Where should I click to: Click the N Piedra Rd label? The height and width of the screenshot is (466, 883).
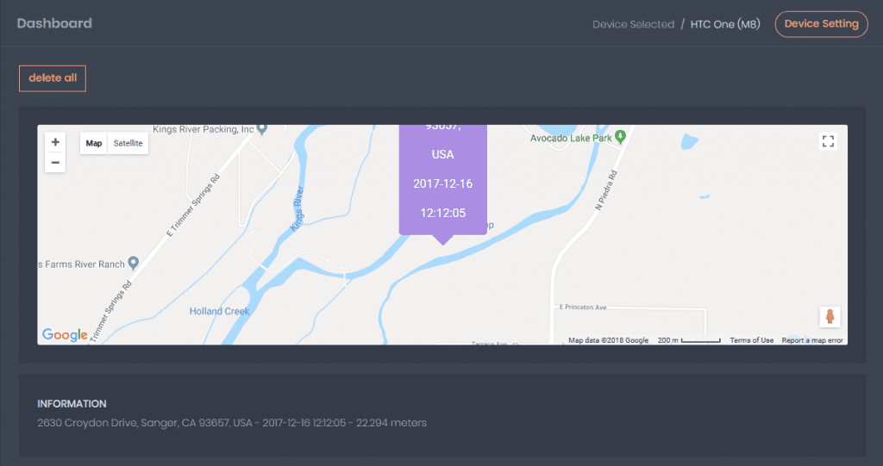pos(606,190)
